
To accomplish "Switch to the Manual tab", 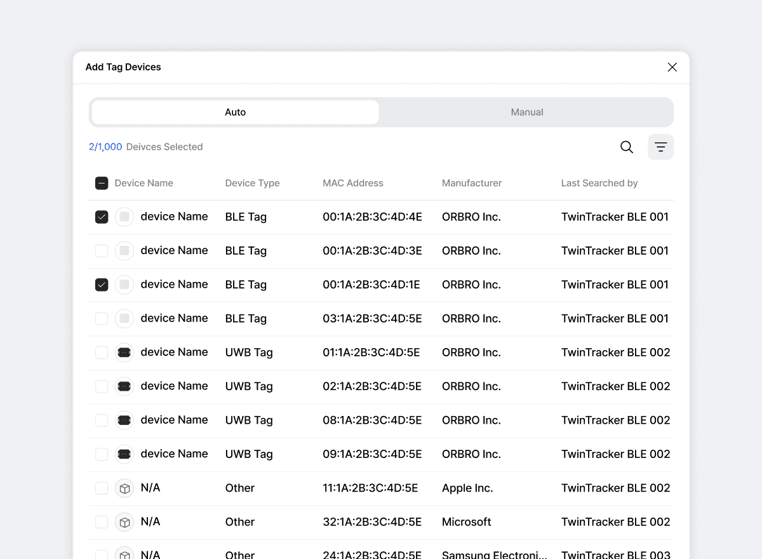I will [x=526, y=112].
